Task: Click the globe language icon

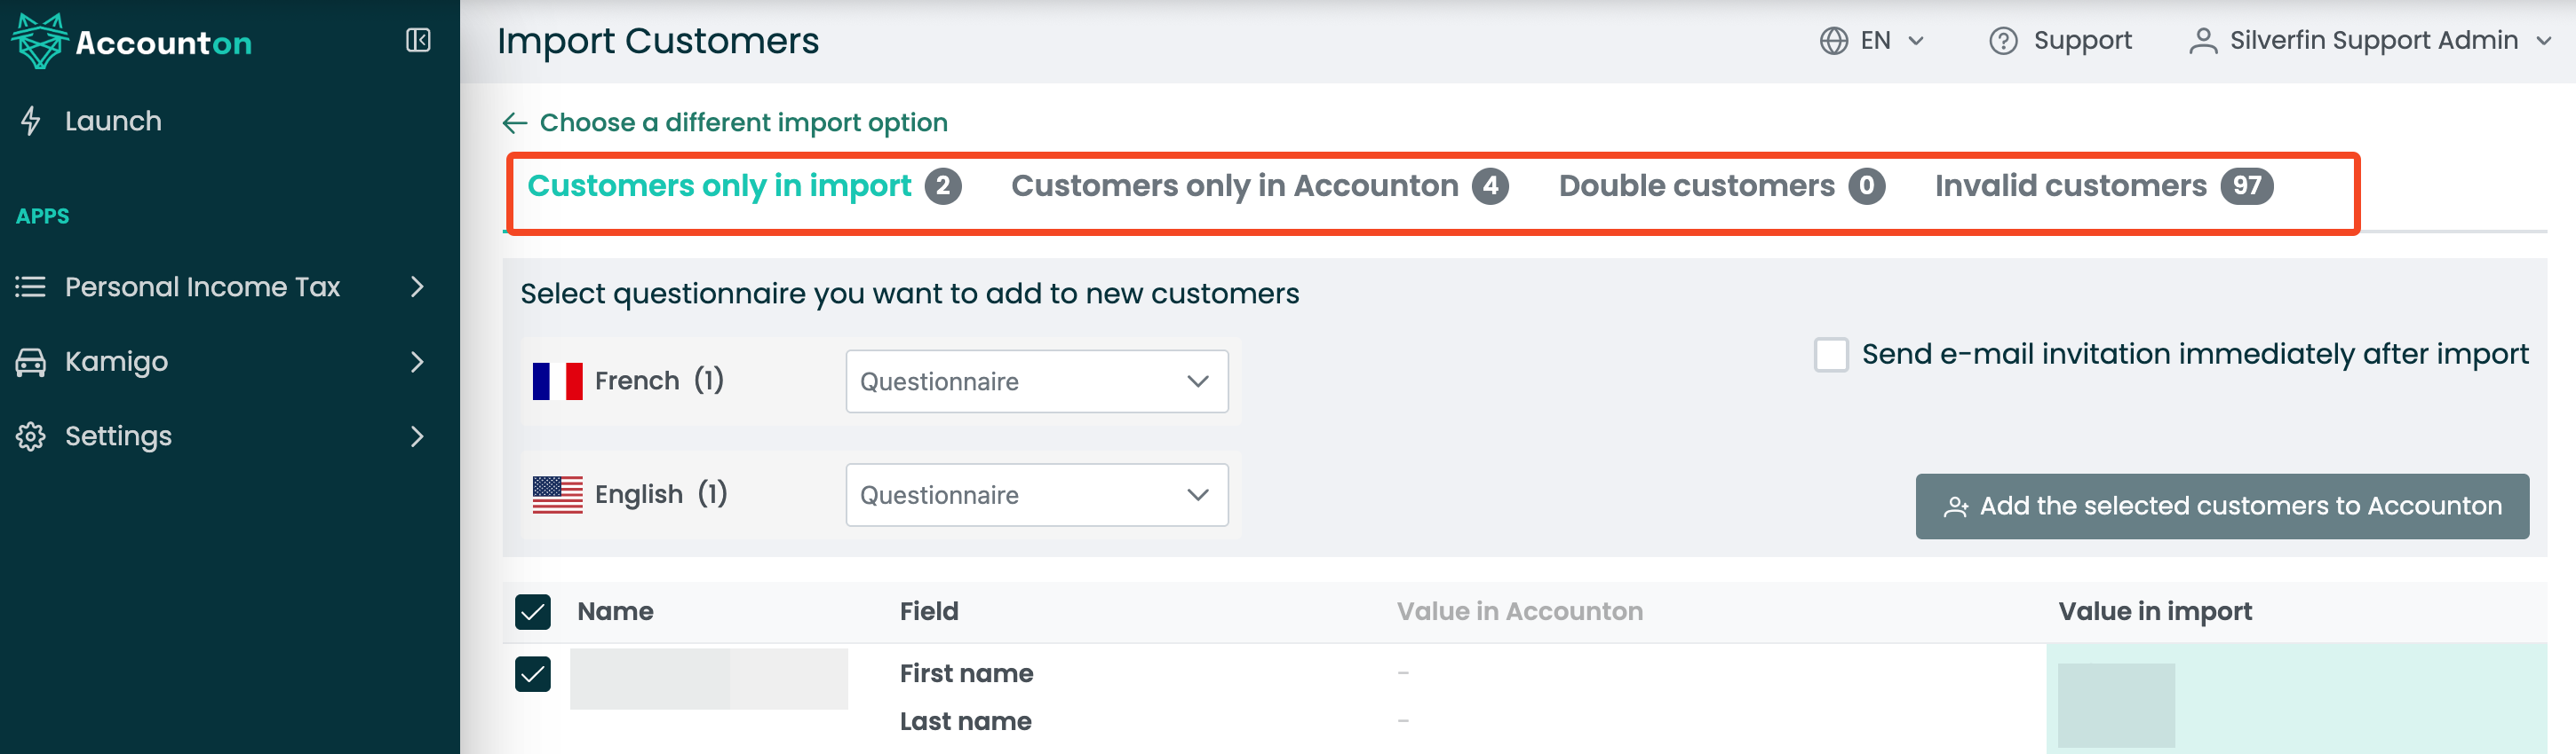Action: pyautogui.click(x=1833, y=41)
